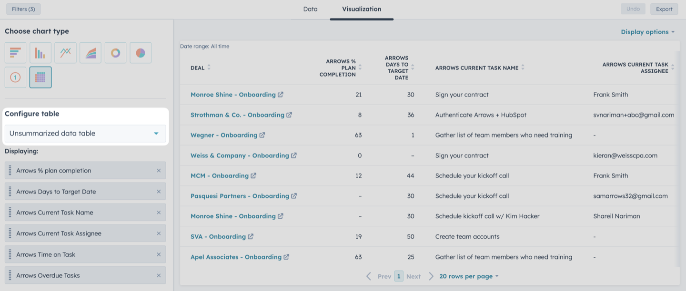Select the horizontal bar chart type
Screen dimensions: 686x291
point(15,53)
